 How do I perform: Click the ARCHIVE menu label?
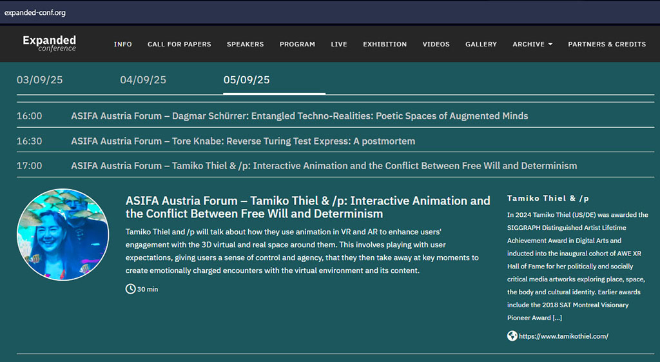pos(529,45)
